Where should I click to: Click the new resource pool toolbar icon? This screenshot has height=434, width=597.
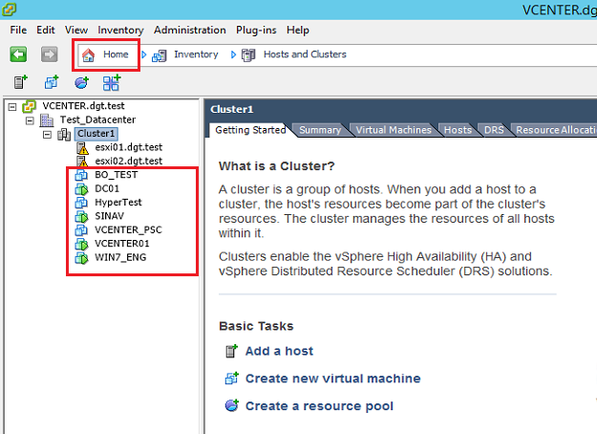point(81,82)
